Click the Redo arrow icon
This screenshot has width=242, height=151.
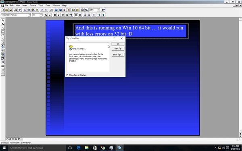[46, 10]
